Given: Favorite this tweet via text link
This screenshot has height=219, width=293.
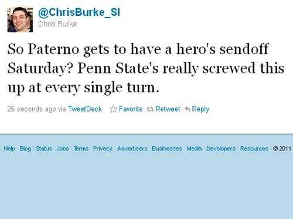Looking at the screenshot, I should coord(131,109).
